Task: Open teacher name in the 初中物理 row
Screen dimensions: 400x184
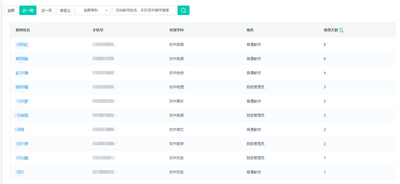Action: [x=22, y=87]
